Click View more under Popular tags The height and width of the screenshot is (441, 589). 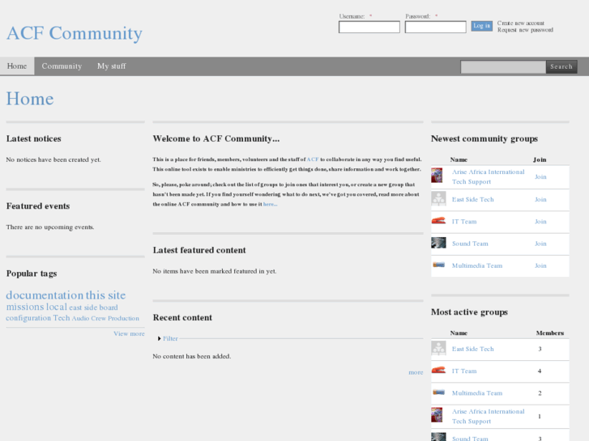pos(129,333)
